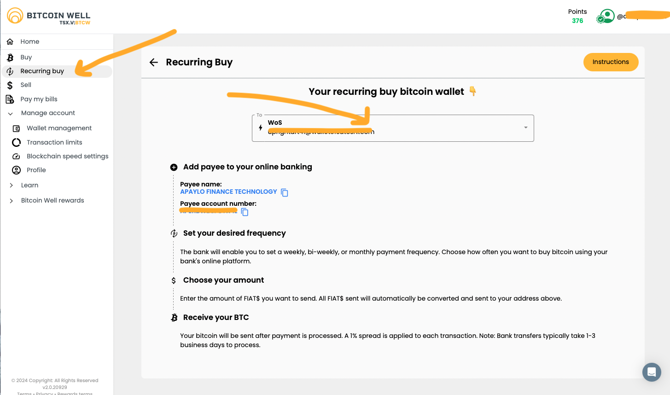Open Buy from the sidebar
Image resolution: width=670 pixels, height=395 pixels.
click(26, 58)
